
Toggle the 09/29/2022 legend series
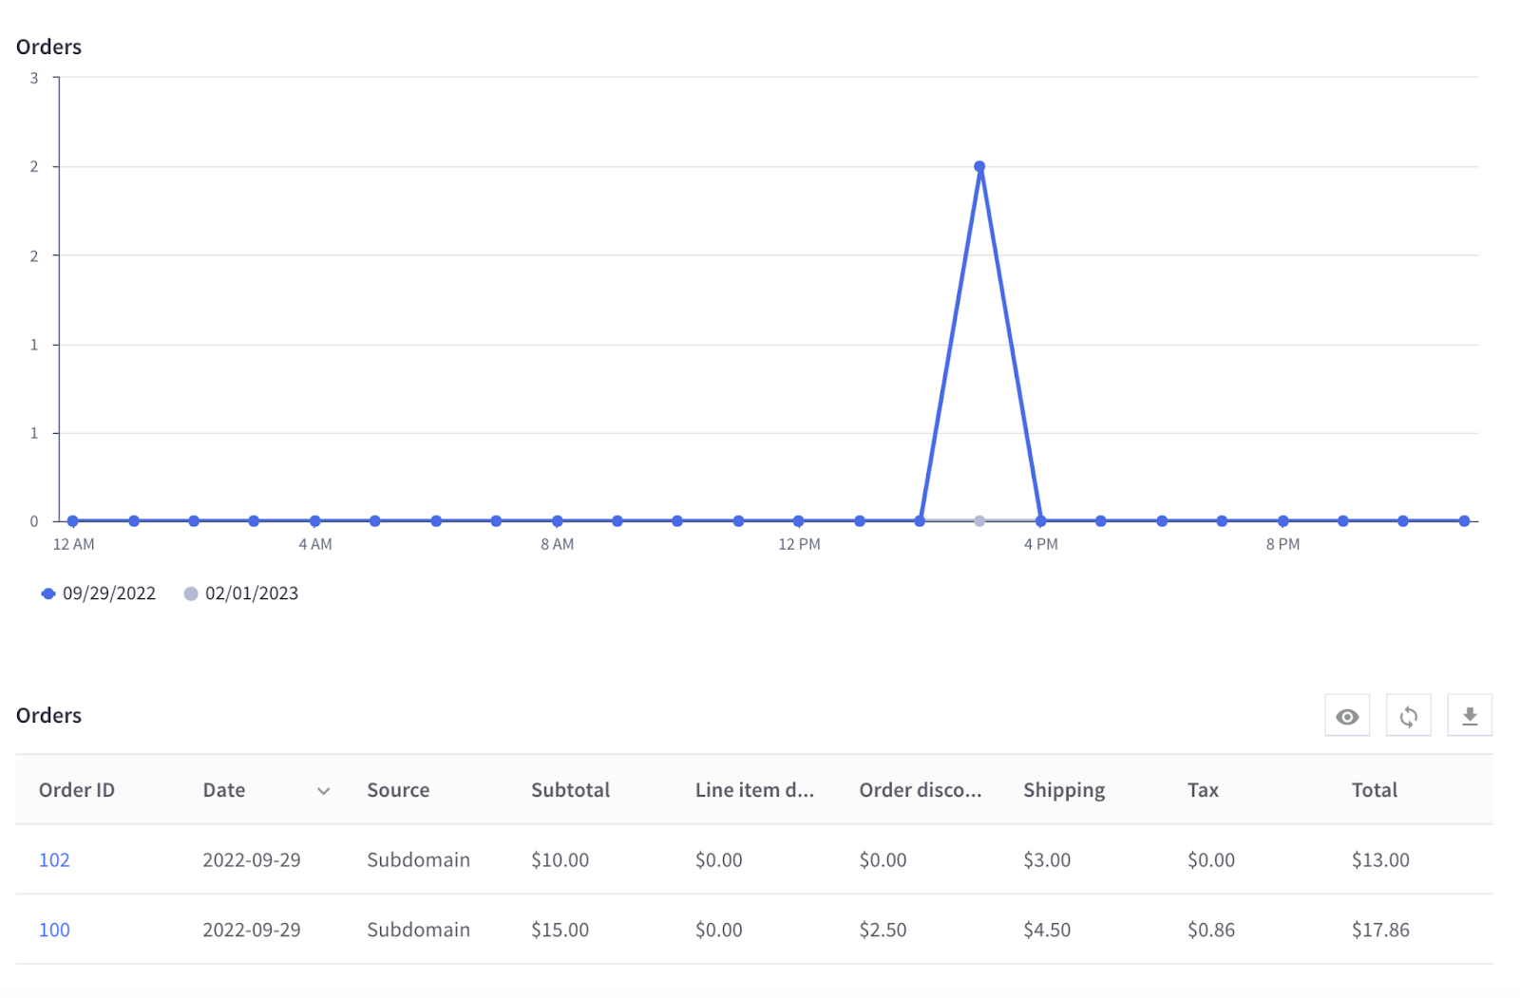click(108, 593)
